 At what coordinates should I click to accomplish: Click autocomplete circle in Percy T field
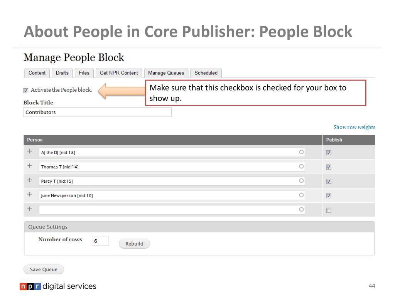[x=301, y=181]
